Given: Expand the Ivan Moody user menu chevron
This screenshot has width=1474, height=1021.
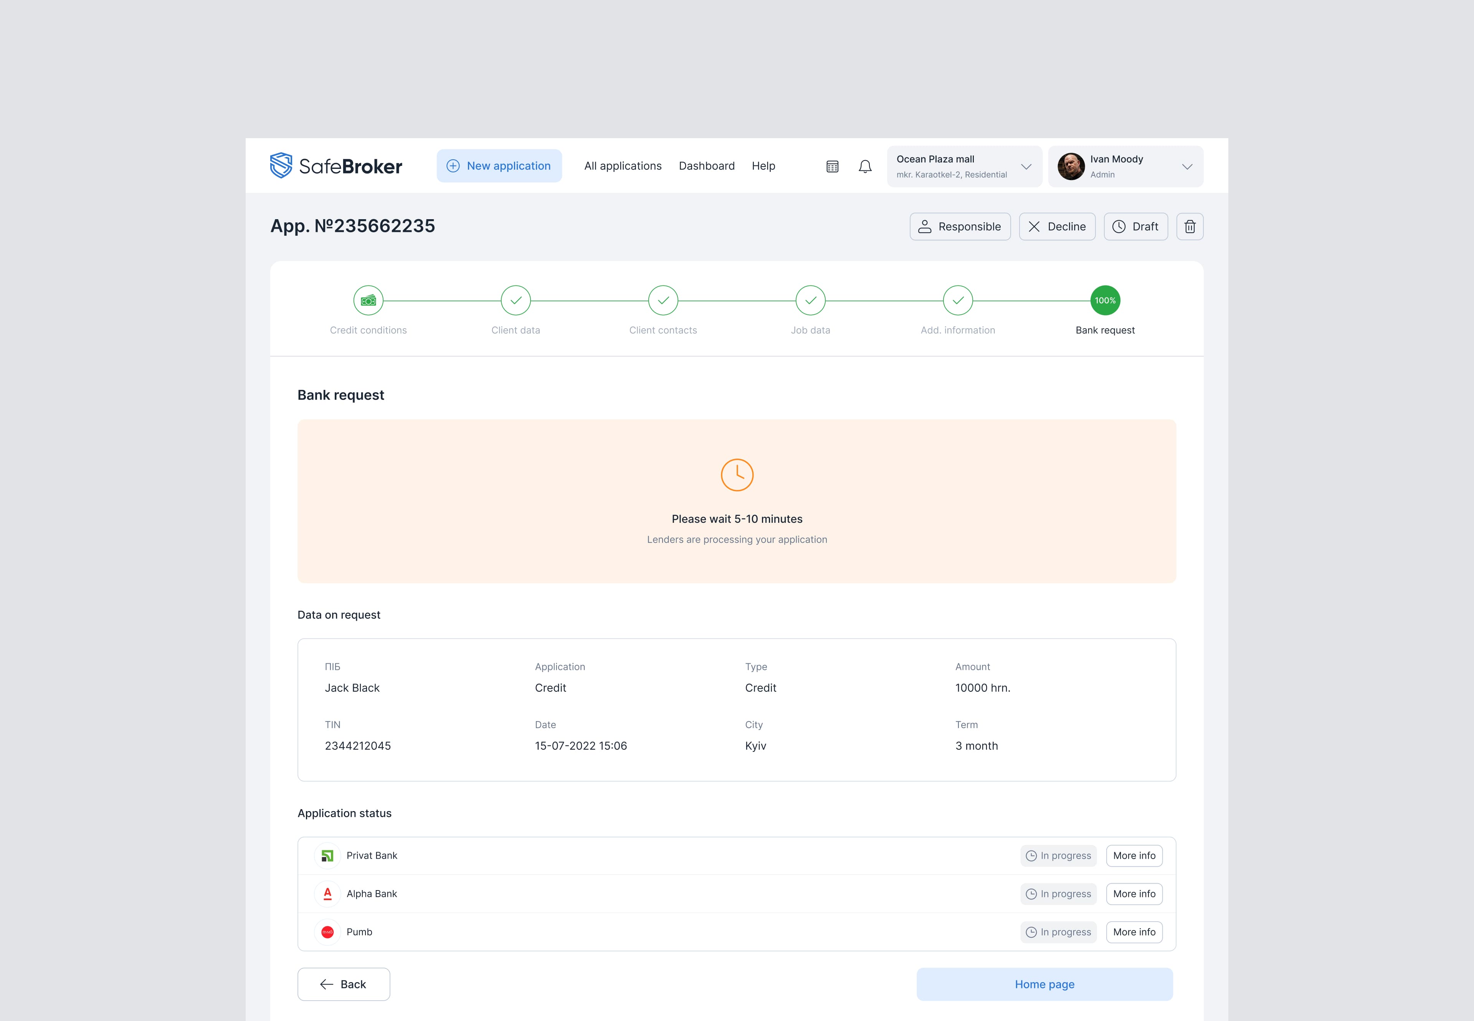Looking at the screenshot, I should [1187, 166].
